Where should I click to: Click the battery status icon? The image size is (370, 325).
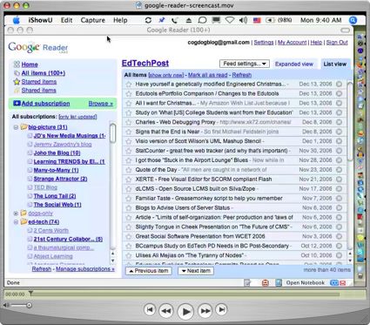click(270, 20)
